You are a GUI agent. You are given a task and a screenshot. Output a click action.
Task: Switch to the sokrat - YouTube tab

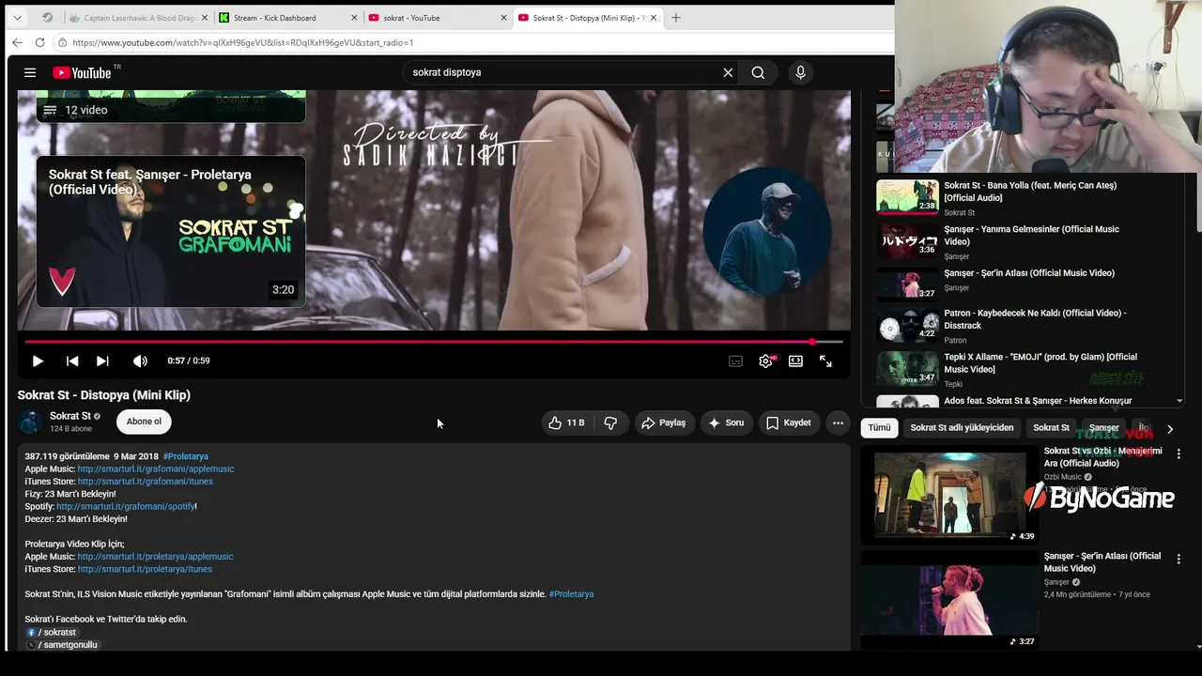438,18
